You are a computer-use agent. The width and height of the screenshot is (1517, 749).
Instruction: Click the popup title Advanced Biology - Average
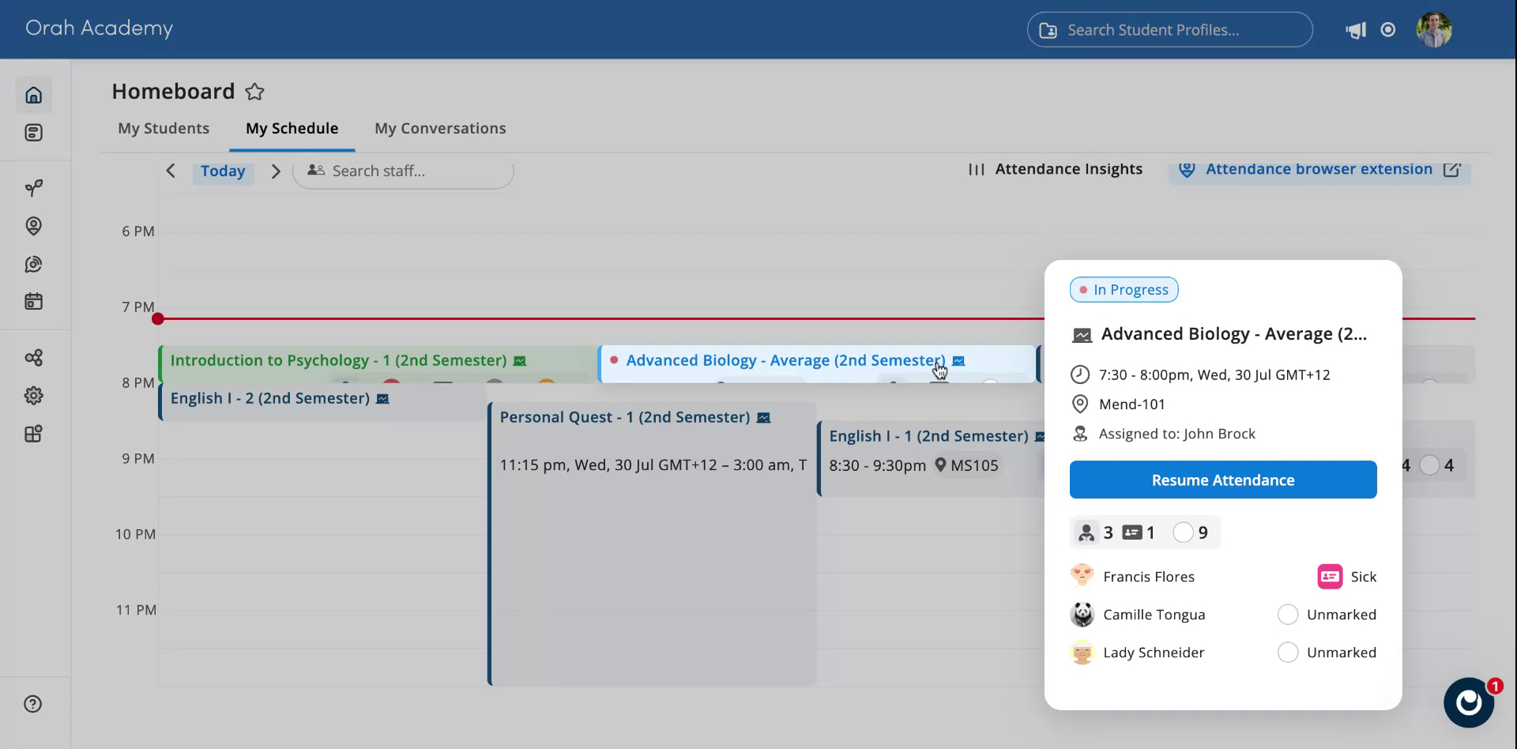[1233, 334]
